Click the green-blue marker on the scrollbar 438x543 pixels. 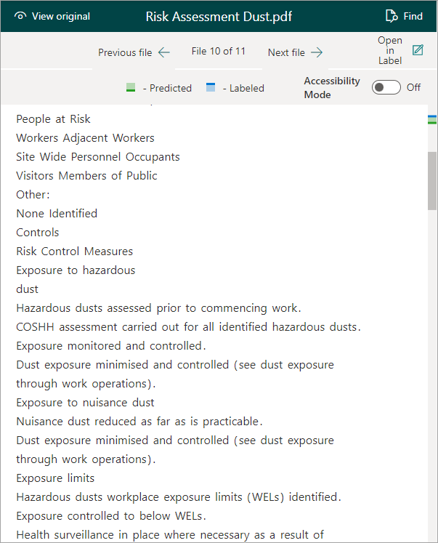[x=432, y=120]
